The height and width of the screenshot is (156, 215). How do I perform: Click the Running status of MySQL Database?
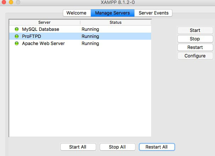[x=90, y=29]
